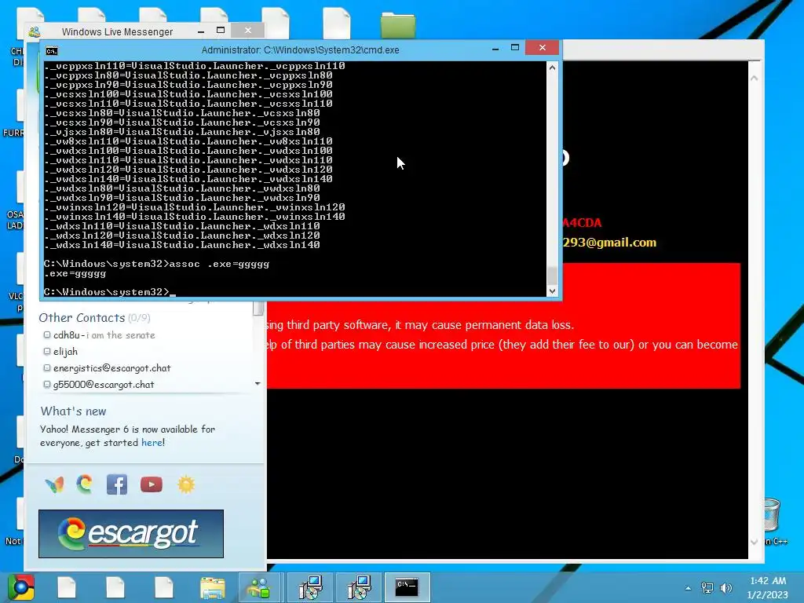Click the ransom window scrollbar down arrow
This screenshot has width=804, height=603.
pos(754,542)
